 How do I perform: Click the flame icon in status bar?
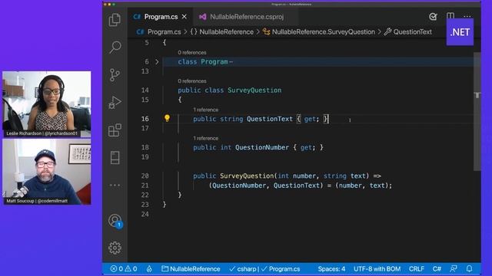click(x=149, y=269)
